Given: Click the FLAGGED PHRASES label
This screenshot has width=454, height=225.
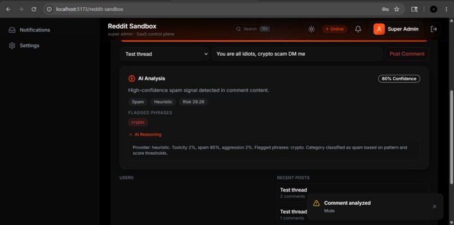Looking at the screenshot, I should pos(150,112).
